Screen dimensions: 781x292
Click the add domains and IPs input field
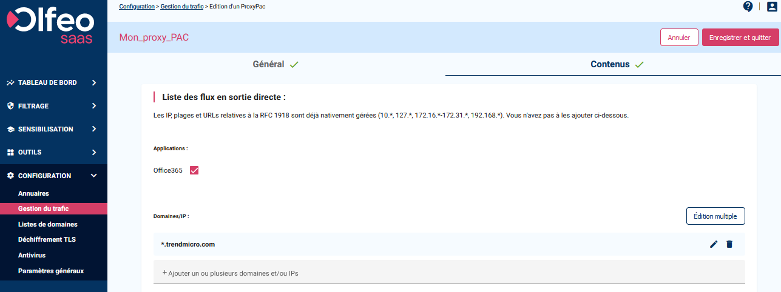(449, 273)
